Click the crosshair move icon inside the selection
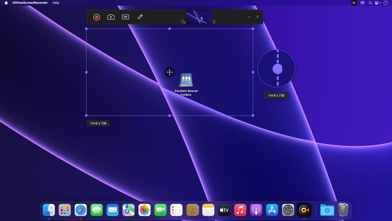Screen dimensions: 392x221 (x=170, y=72)
